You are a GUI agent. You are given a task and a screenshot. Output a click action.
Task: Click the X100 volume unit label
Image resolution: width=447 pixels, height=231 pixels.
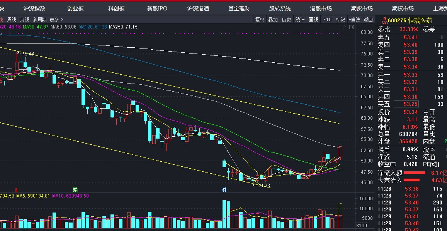tap(361, 225)
